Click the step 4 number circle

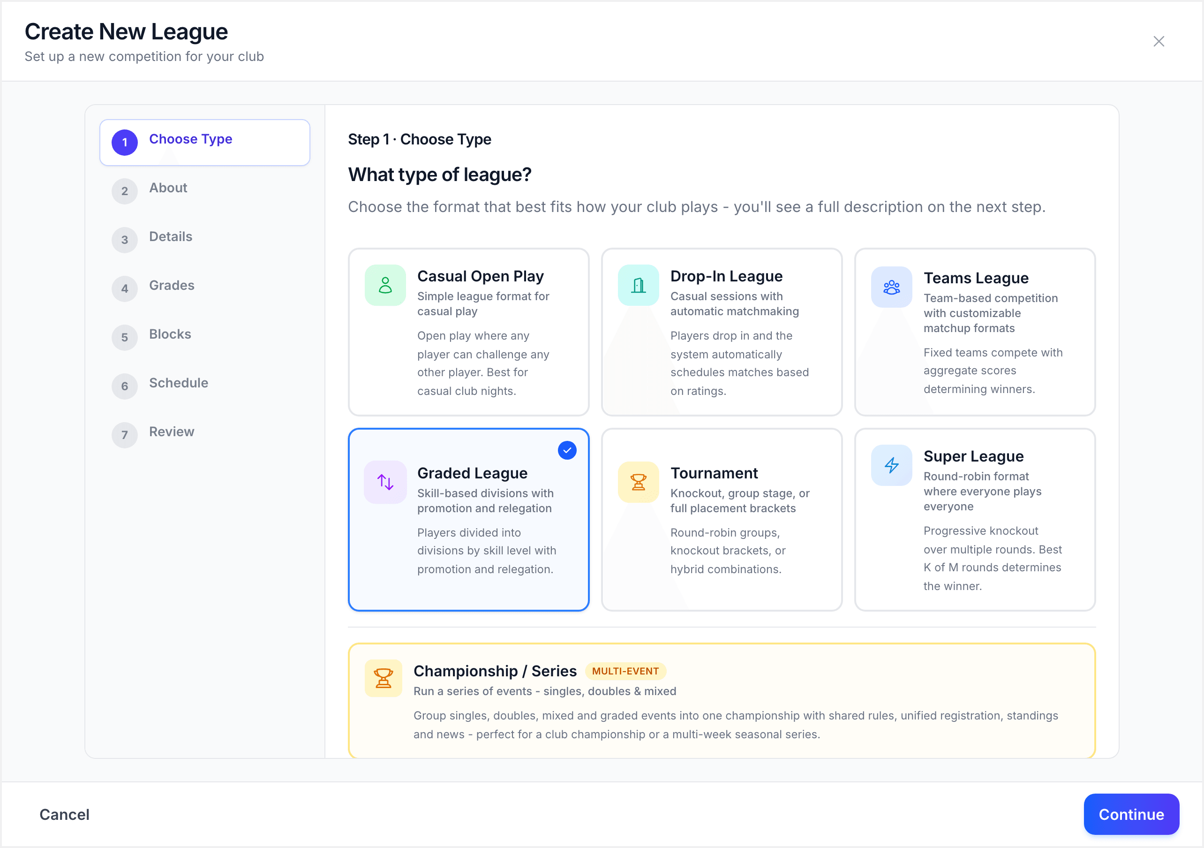[124, 288]
